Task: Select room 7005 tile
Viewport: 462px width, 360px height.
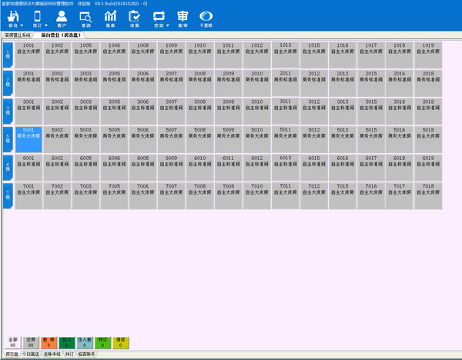Action: (114, 196)
